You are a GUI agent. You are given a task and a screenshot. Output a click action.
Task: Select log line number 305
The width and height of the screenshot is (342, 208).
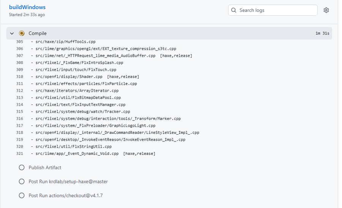20,42
